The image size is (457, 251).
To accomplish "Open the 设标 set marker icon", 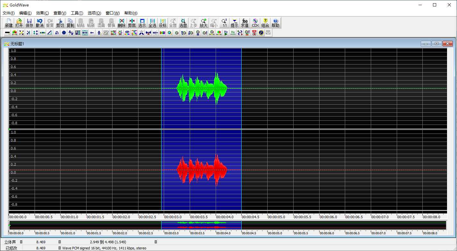I will (x=163, y=22).
